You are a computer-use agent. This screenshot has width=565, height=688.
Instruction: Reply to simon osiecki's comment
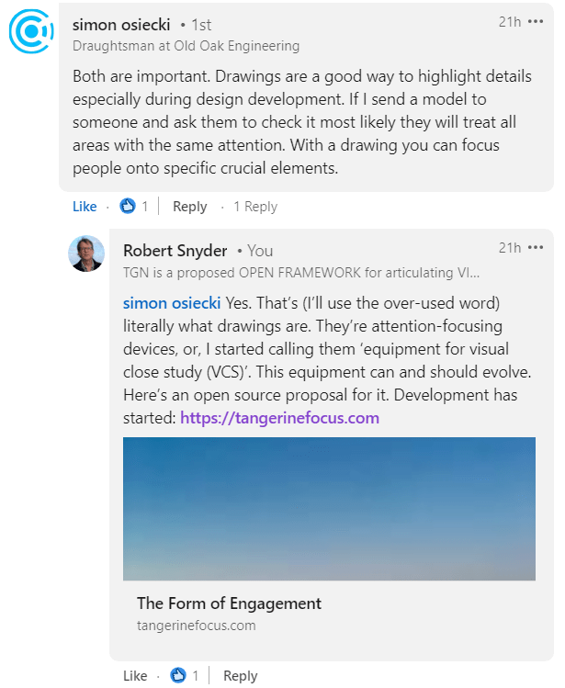point(190,207)
